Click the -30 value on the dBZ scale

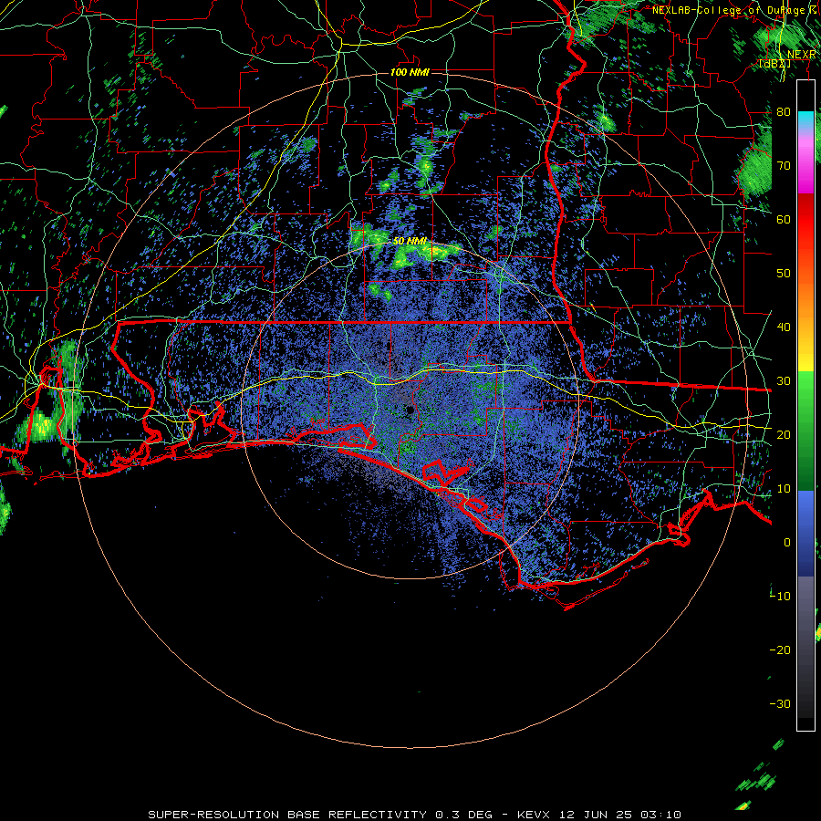coord(780,703)
